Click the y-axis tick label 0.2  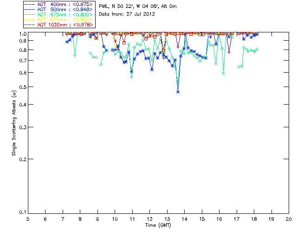[23, 159]
